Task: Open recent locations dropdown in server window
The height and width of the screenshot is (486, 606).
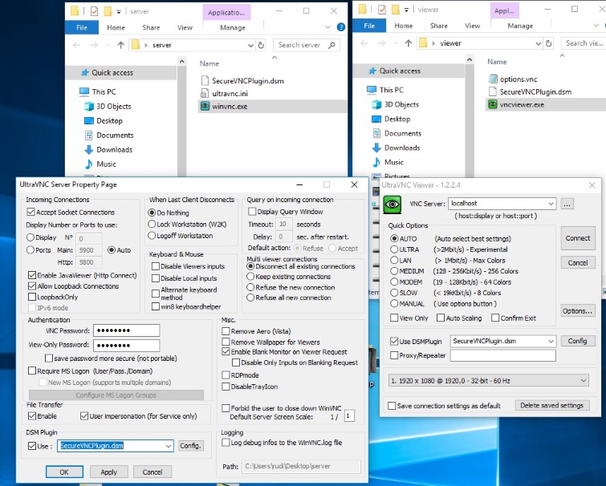Action: pos(108,45)
